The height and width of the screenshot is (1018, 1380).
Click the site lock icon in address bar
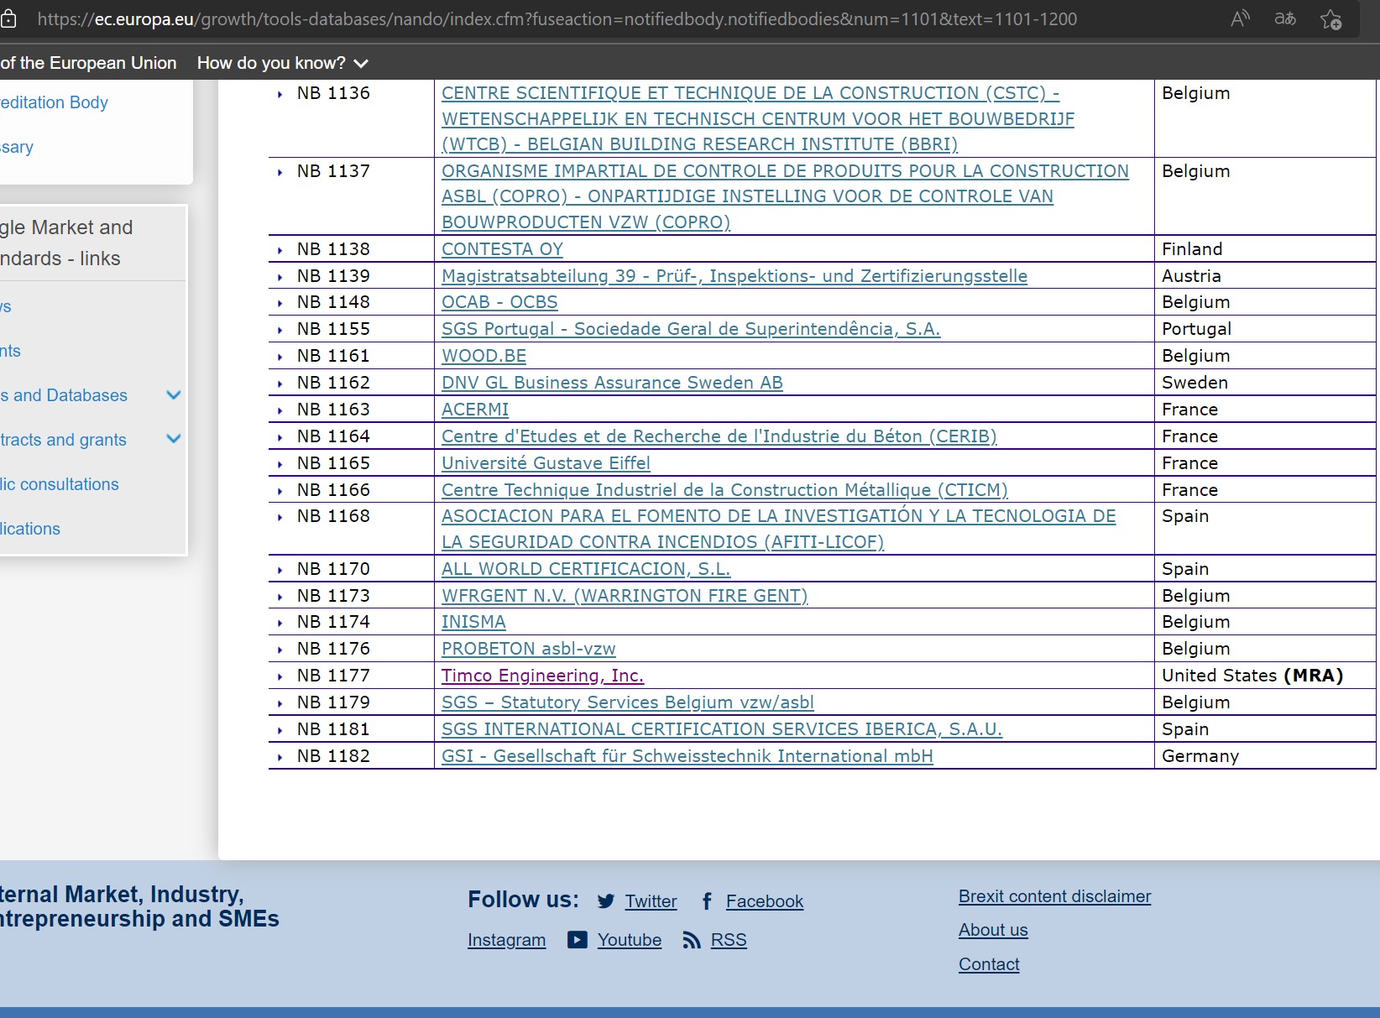(8, 18)
